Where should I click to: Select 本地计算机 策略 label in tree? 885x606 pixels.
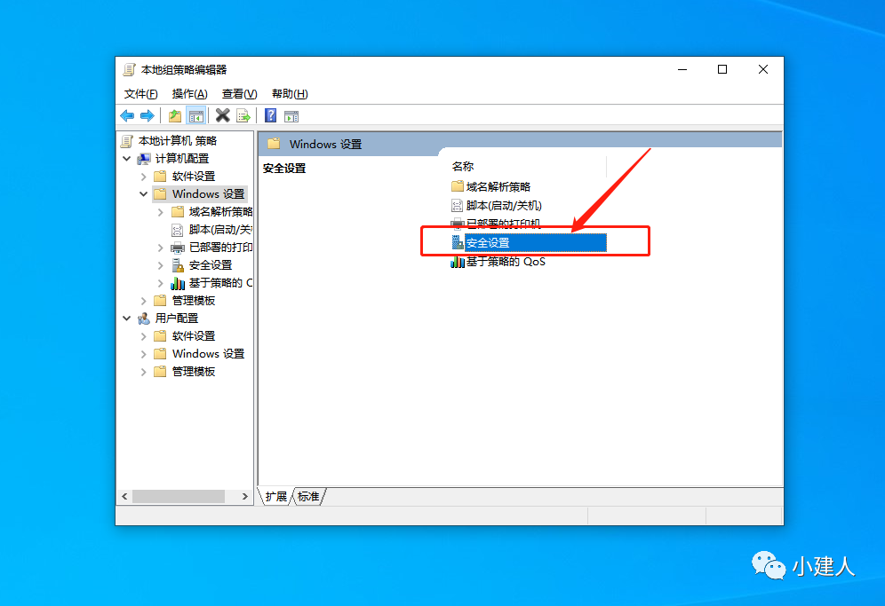tap(178, 141)
